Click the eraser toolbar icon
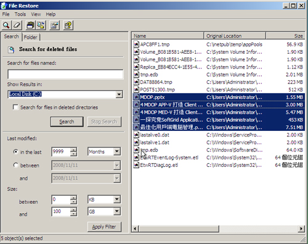Viewport: 308px width, 244px height. click(x=17, y=25)
